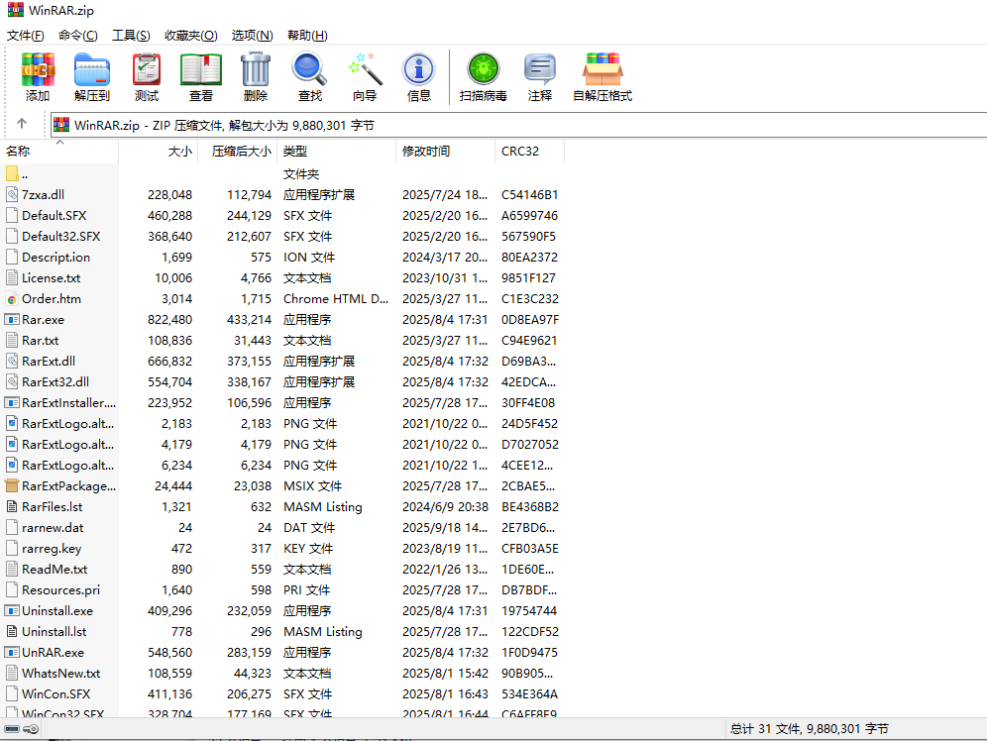Click the Delete (删除) trash icon
This screenshot has height=741, width=987.
[256, 69]
